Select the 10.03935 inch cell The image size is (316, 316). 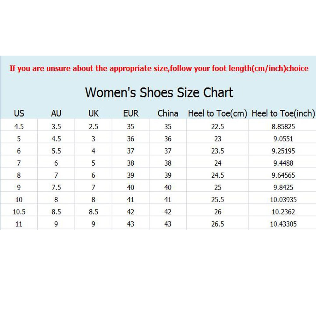click(283, 200)
